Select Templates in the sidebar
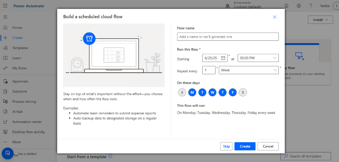Screen dimensions: 339x162 20,48
